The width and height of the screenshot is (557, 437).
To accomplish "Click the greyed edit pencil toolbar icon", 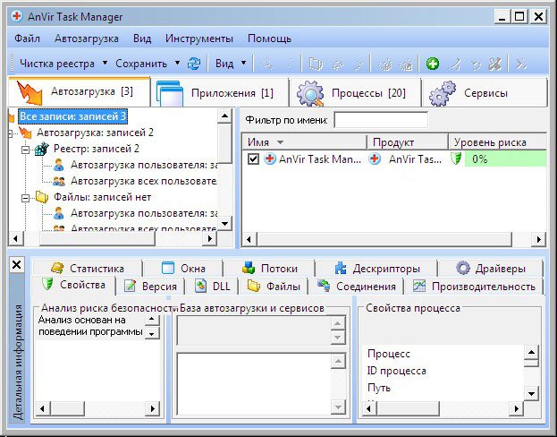I will pos(456,64).
